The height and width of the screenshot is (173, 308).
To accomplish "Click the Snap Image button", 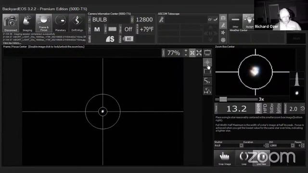I will (225, 158).
